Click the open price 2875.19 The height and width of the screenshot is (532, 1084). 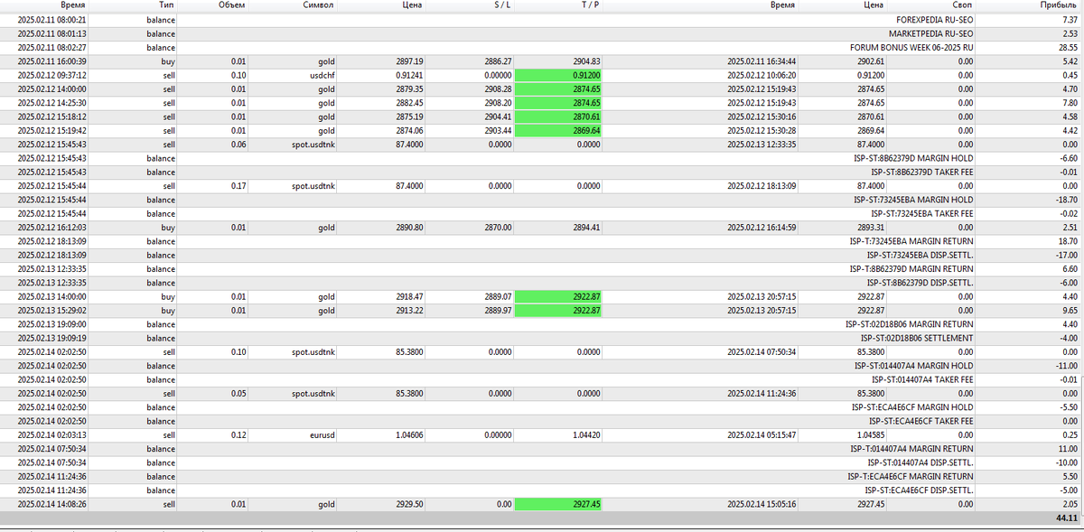[x=409, y=117]
